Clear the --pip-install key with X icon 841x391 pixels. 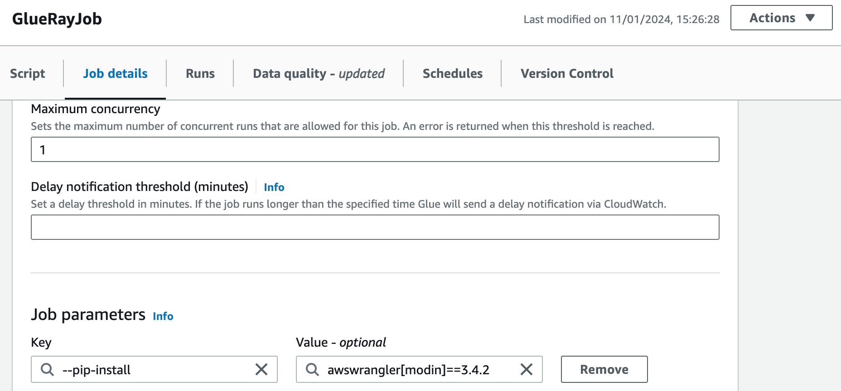(x=261, y=370)
